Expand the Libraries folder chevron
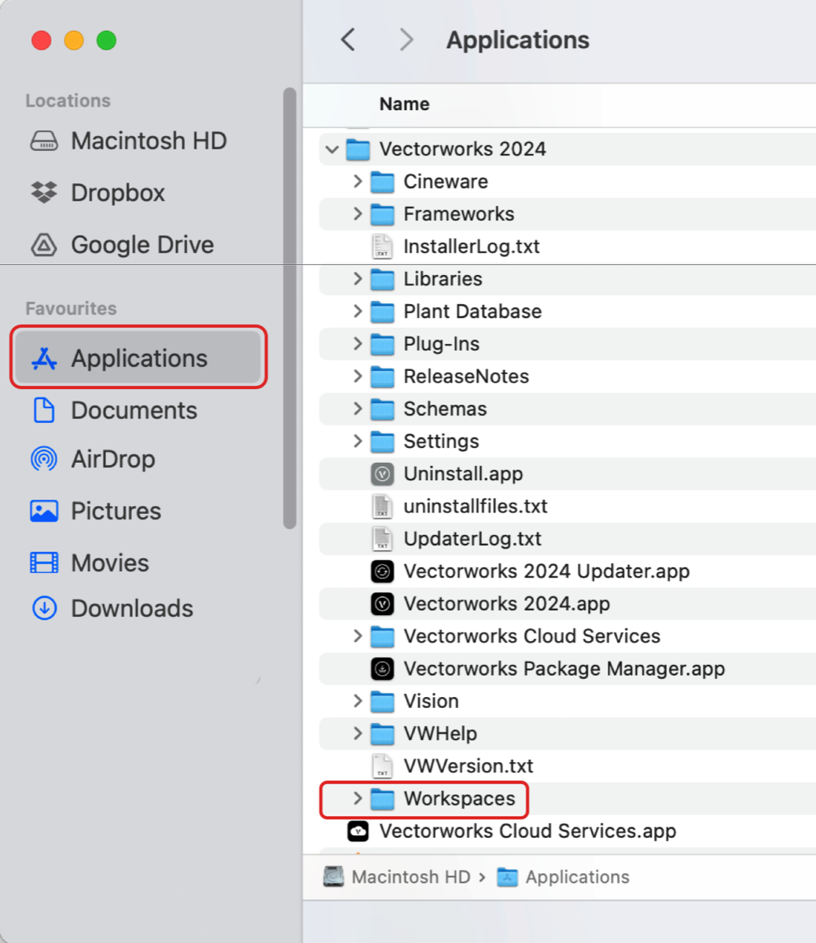 358,279
